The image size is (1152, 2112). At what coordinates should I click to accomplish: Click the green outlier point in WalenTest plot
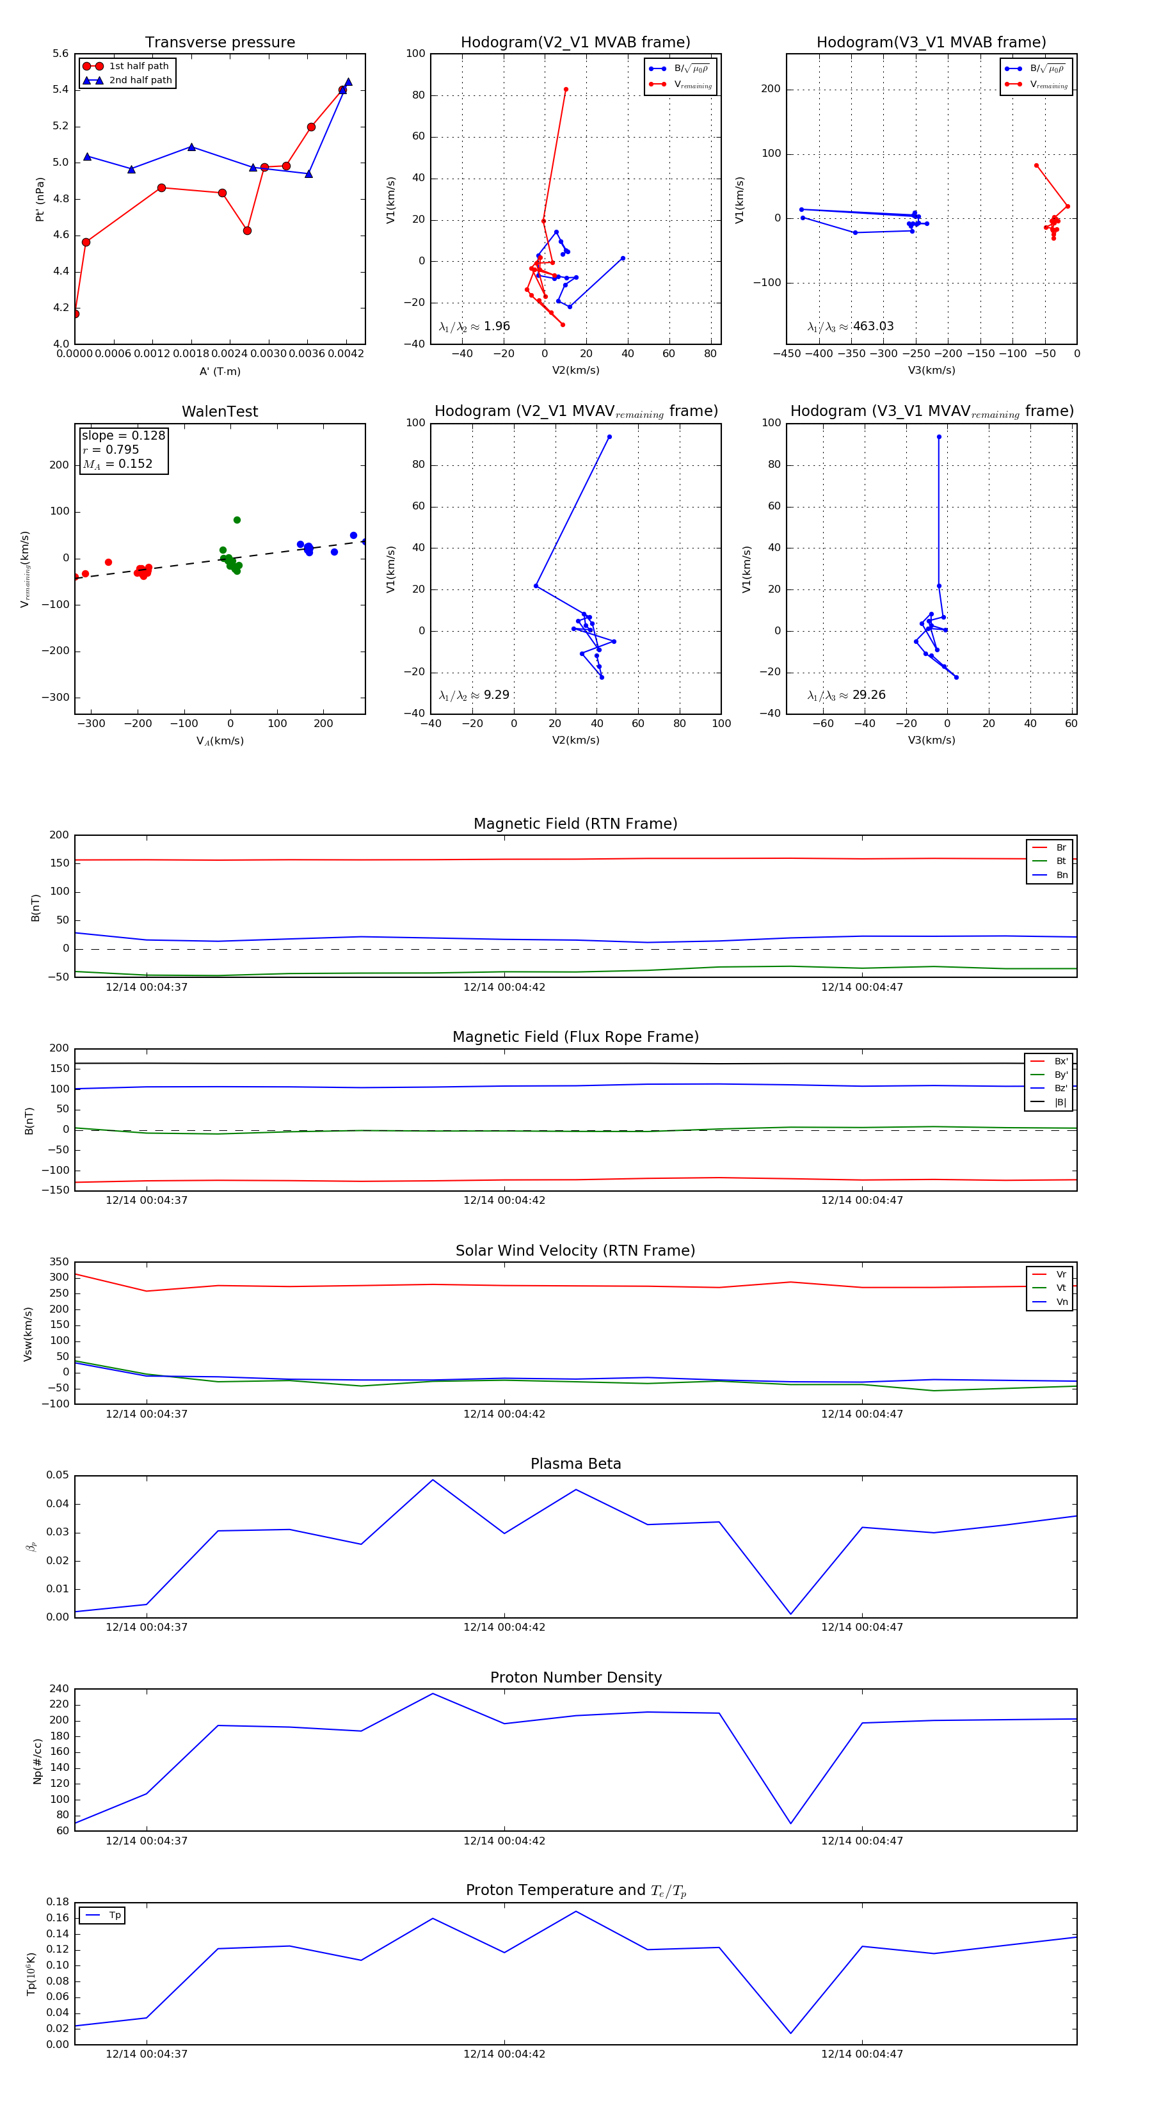click(x=237, y=520)
